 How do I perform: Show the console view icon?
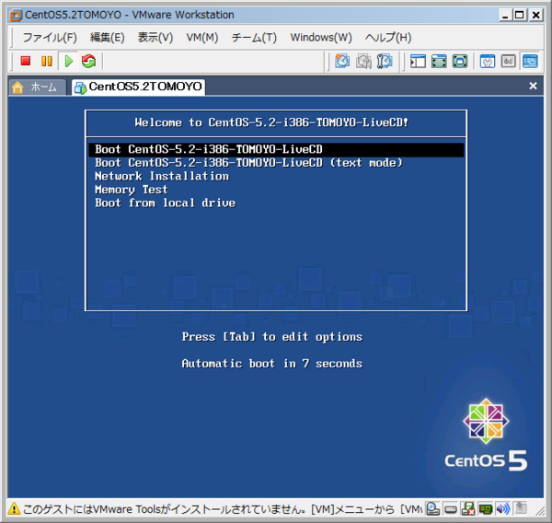click(530, 62)
